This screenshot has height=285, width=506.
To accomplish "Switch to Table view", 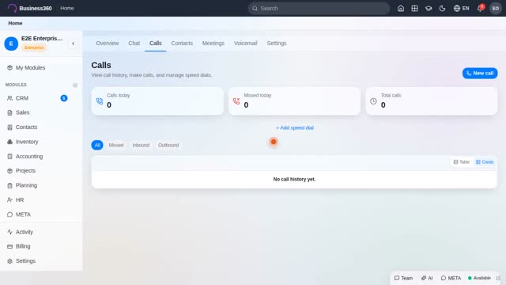I will pos(461,161).
